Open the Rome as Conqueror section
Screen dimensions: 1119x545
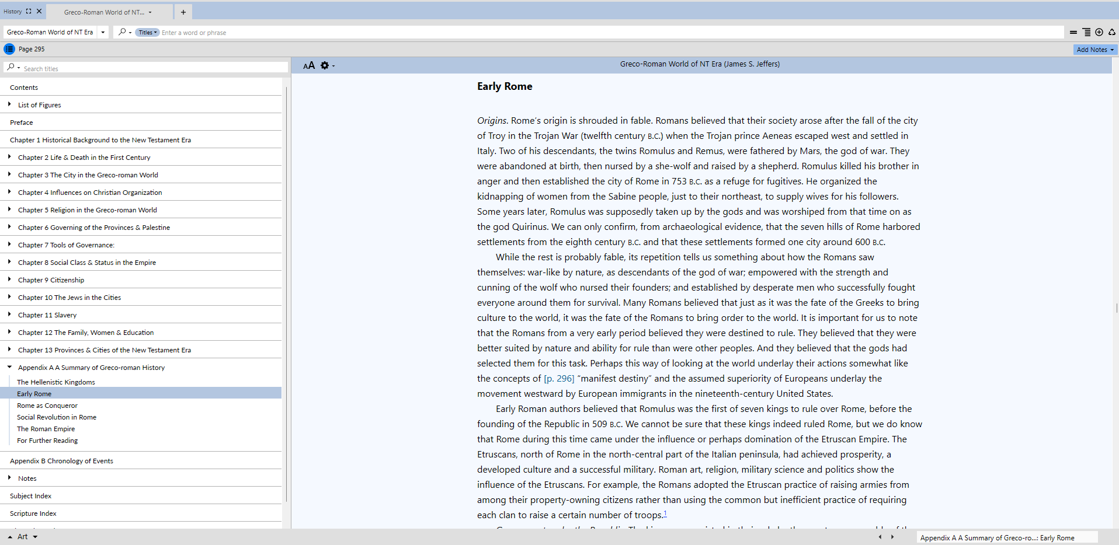click(x=47, y=406)
